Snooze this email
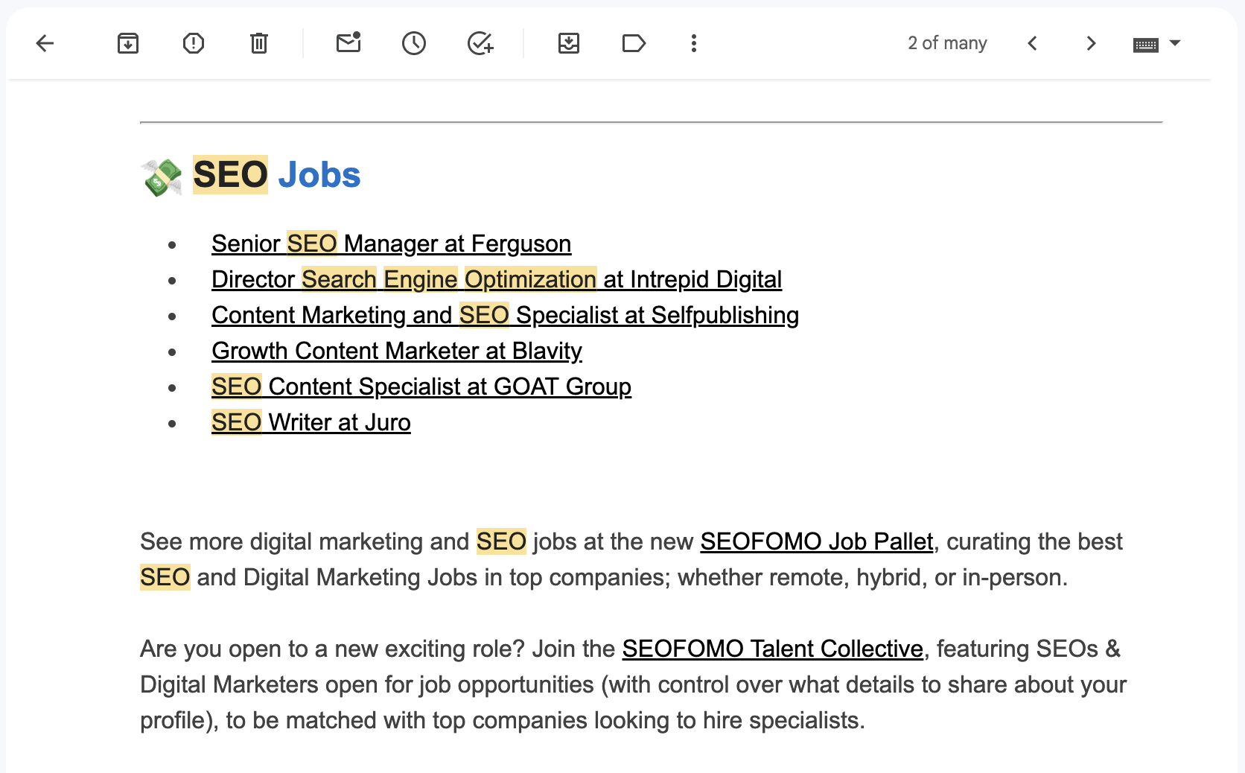Image resolution: width=1245 pixels, height=773 pixels. coord(414,43)
